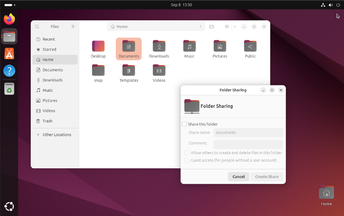344x216 pixels.
Task: Open the path bar three-dot menu
Action: tap(200, 27)
